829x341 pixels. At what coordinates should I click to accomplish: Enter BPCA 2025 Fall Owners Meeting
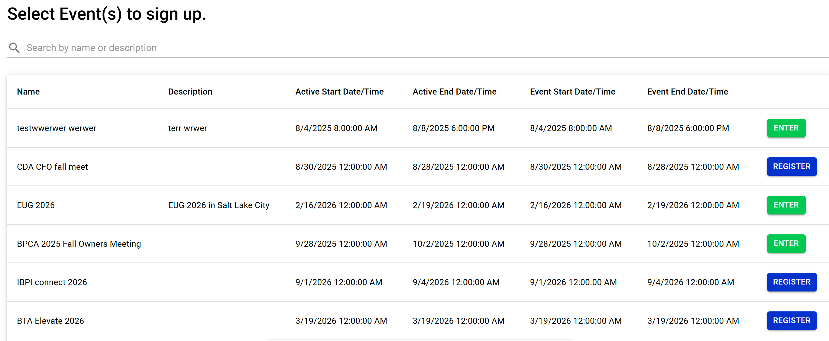click(x=785, y=243)
